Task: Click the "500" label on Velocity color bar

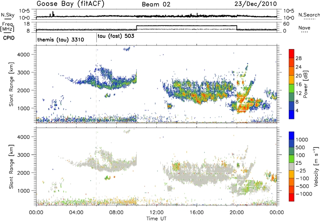Action: point(301,147)
